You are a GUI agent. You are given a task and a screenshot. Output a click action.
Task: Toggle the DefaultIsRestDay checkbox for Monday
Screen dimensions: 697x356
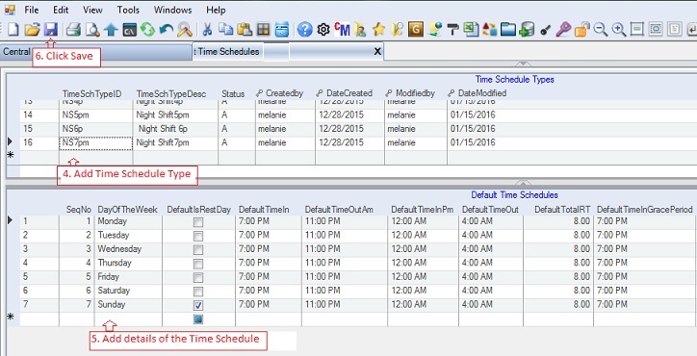pyautogui.click(x=198, y=221)
